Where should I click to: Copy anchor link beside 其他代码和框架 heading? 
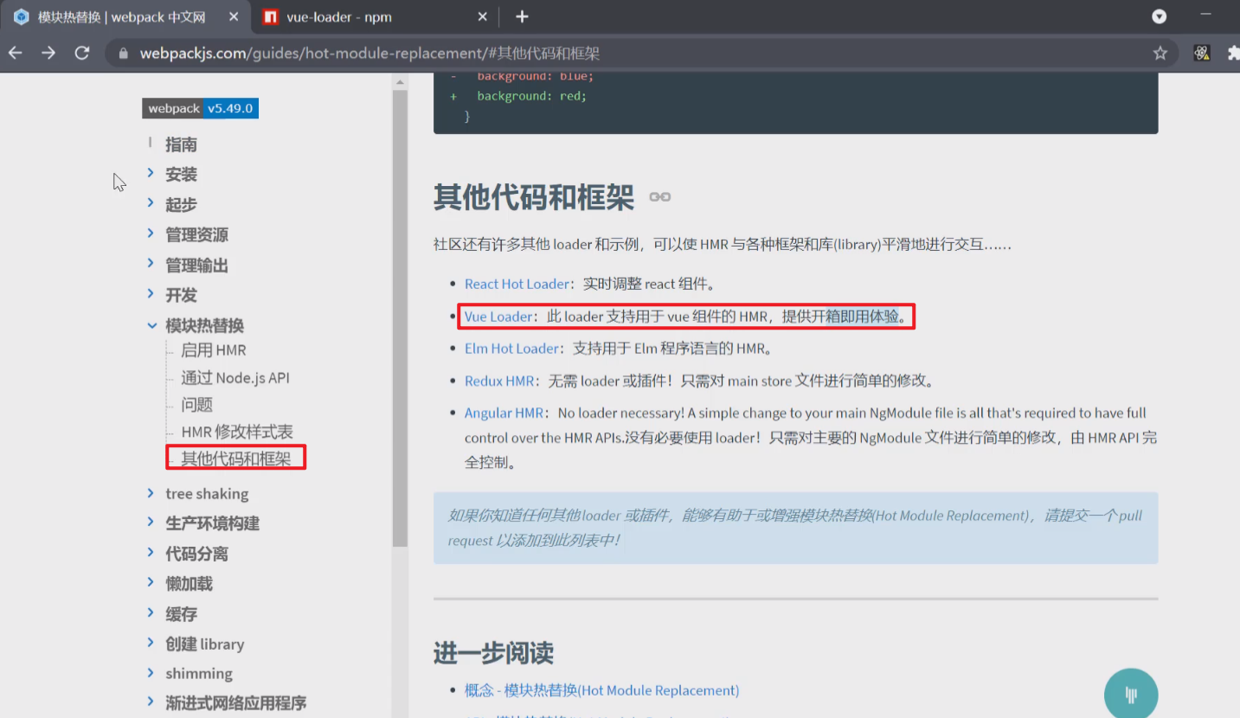(659, 197)
